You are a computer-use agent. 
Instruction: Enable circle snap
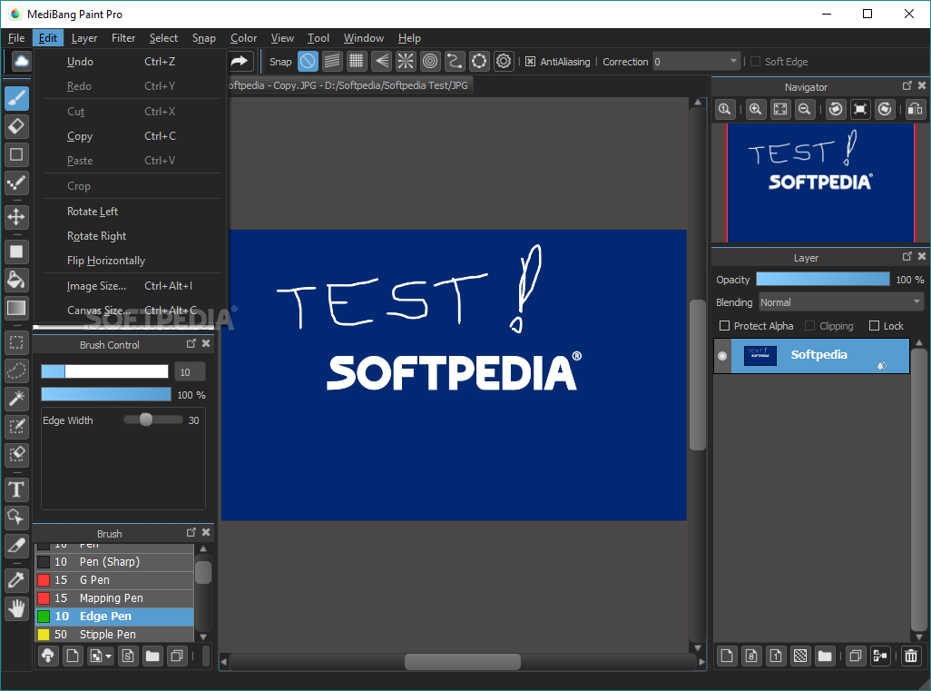pyautogui.click(x=430, y=61)
